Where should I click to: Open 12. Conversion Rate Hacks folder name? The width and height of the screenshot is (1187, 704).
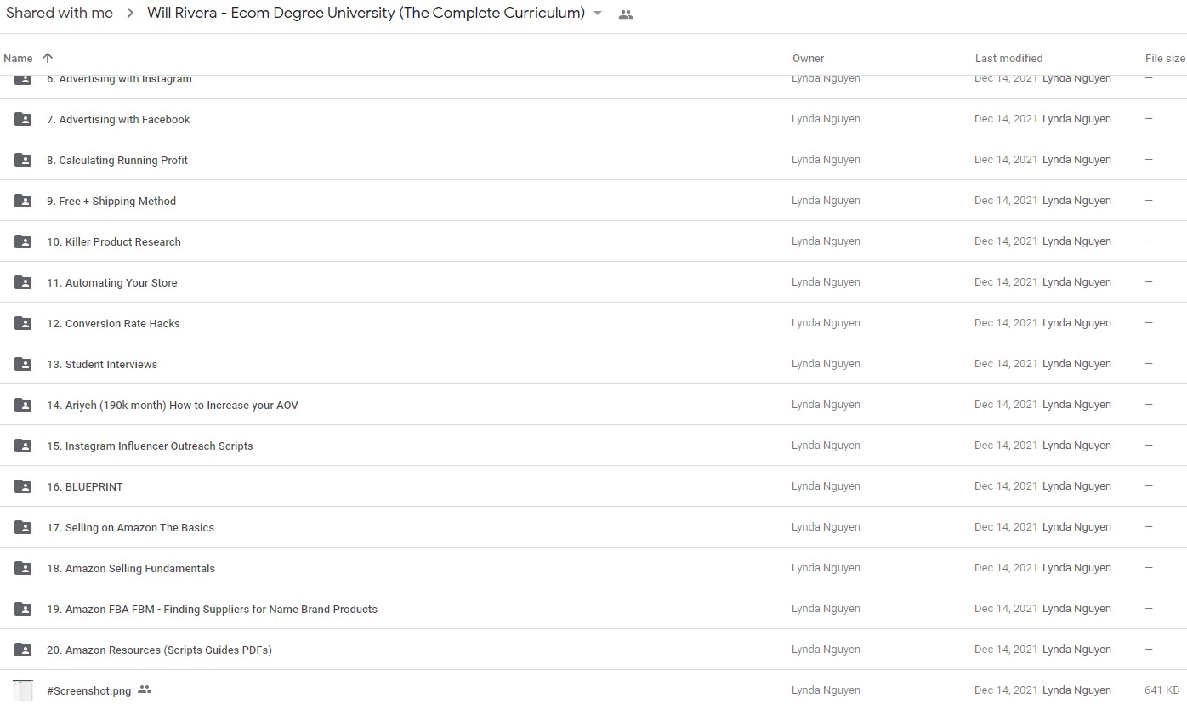[113, 324]
